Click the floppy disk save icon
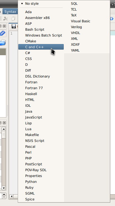The width and height of the screenshot is (115, 206). coord(14,26)
